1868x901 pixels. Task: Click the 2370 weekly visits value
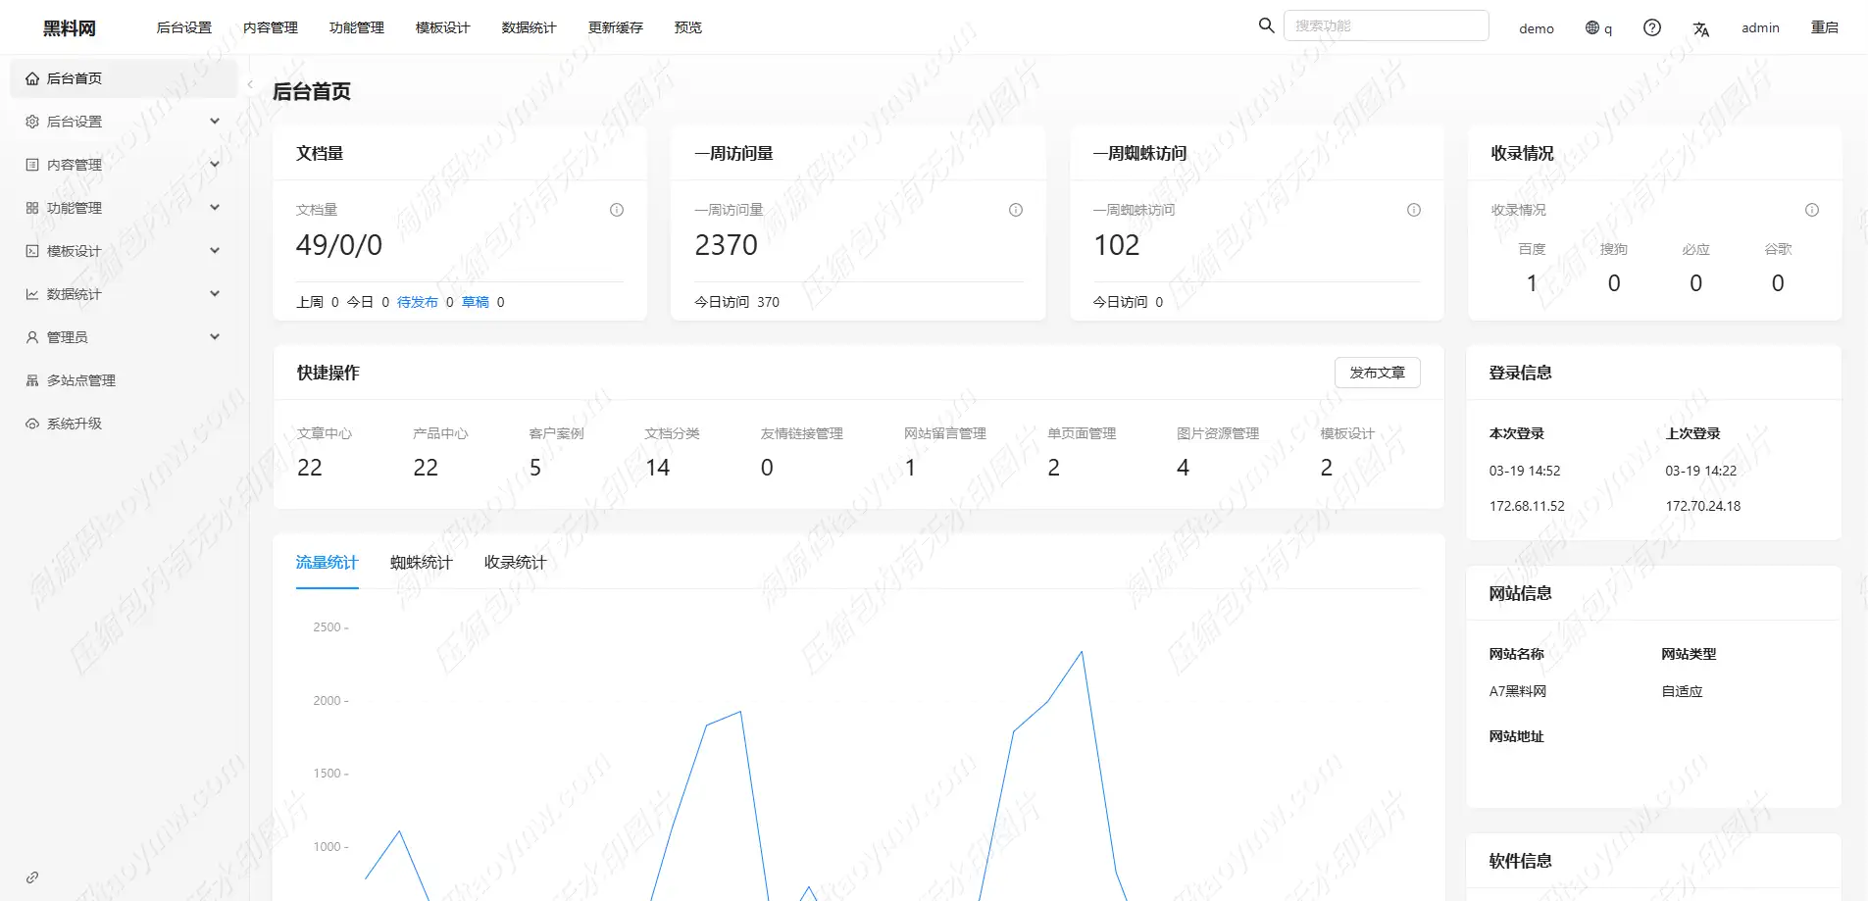[727, 245]
